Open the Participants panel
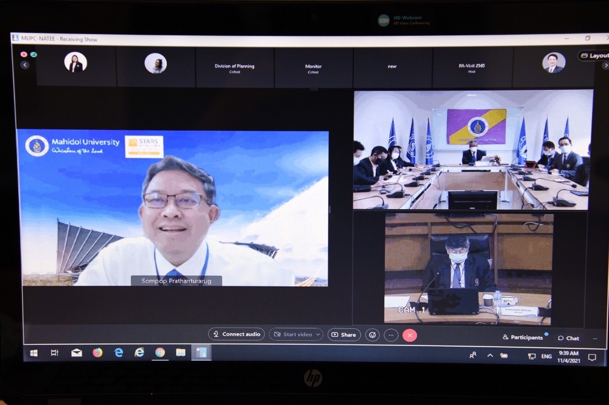Image resolution: width=609 pixels, height=405 pixels. (523, 337)
